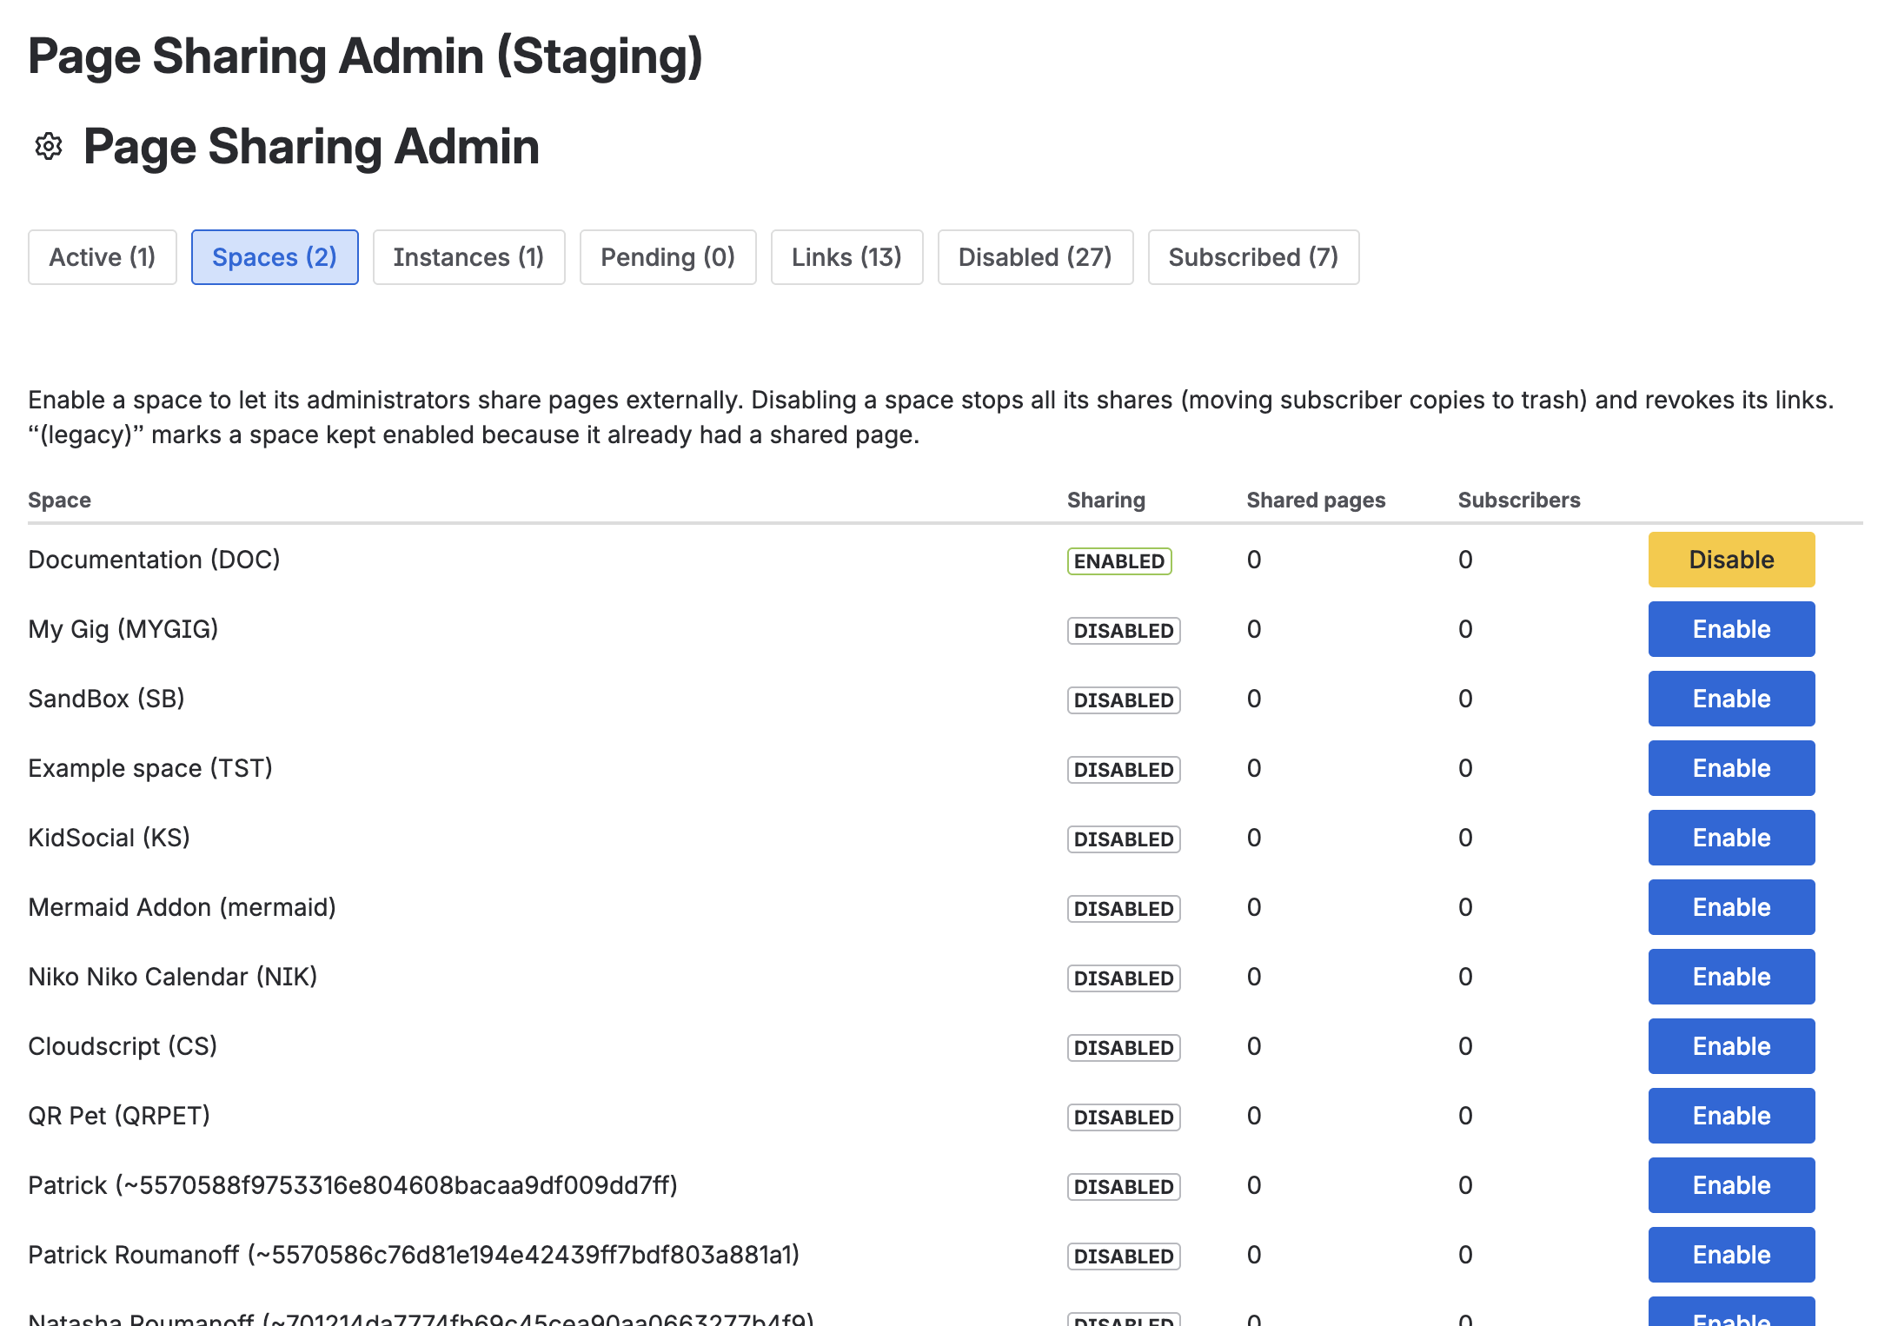This screenshot has height=1326, width=1898.
Task: Enable sharing for Example space (TST)
Action: (x=1732, y=768)
